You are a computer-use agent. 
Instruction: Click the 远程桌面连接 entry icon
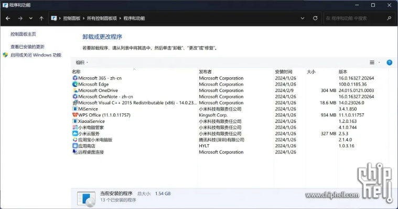click(74, 152)
